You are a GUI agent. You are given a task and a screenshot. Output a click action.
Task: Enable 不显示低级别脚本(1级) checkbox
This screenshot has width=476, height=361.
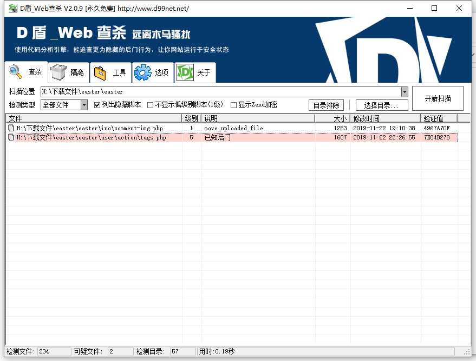point(151,105)
